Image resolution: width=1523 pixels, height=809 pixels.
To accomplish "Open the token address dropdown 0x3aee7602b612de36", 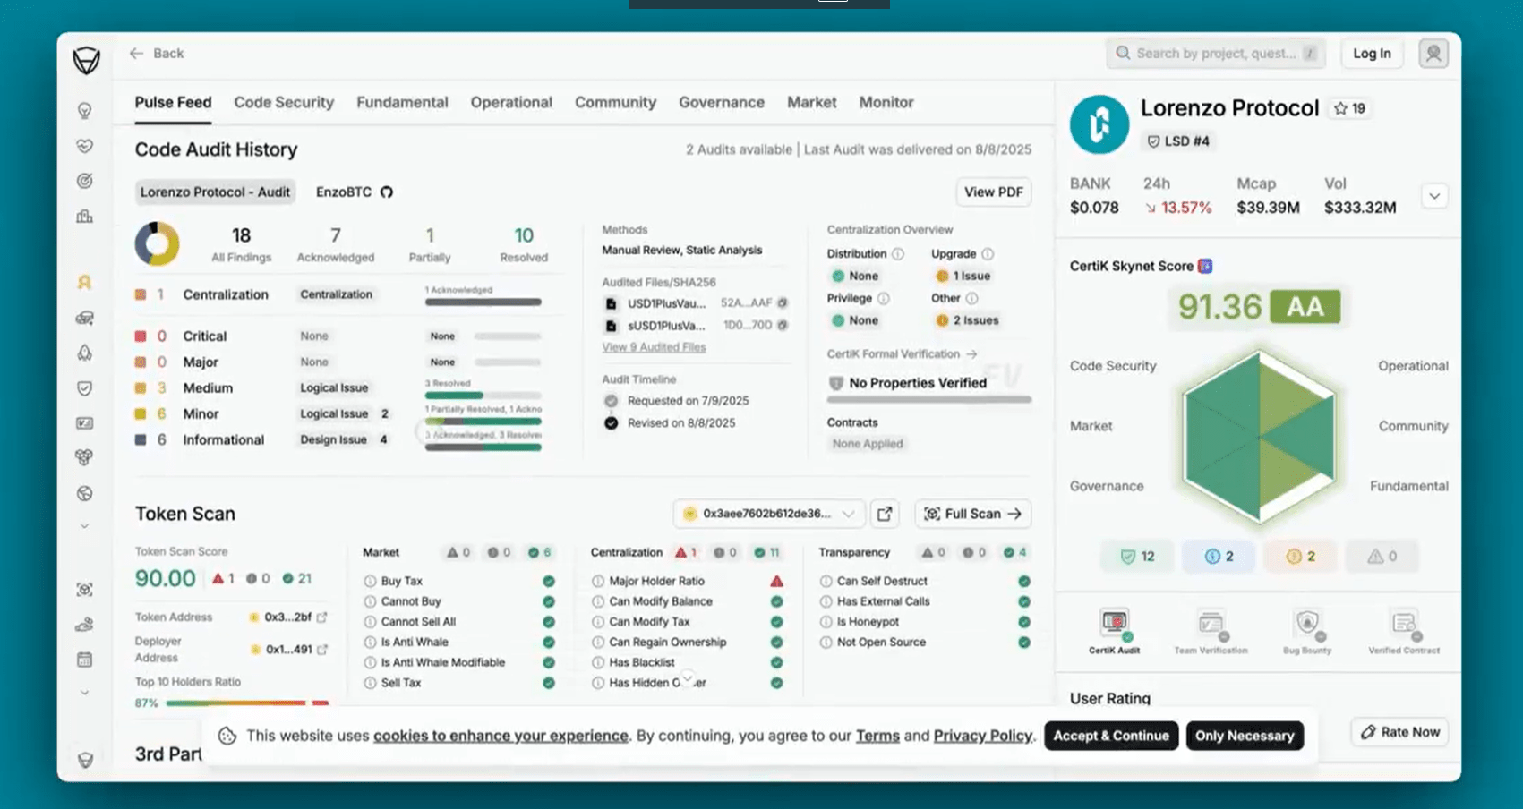I will pyautogui.click(x=769, y=514).
